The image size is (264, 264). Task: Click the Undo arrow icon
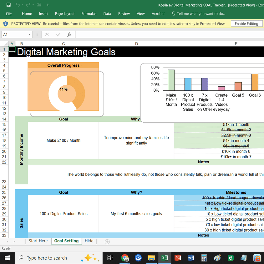point(18,5)
